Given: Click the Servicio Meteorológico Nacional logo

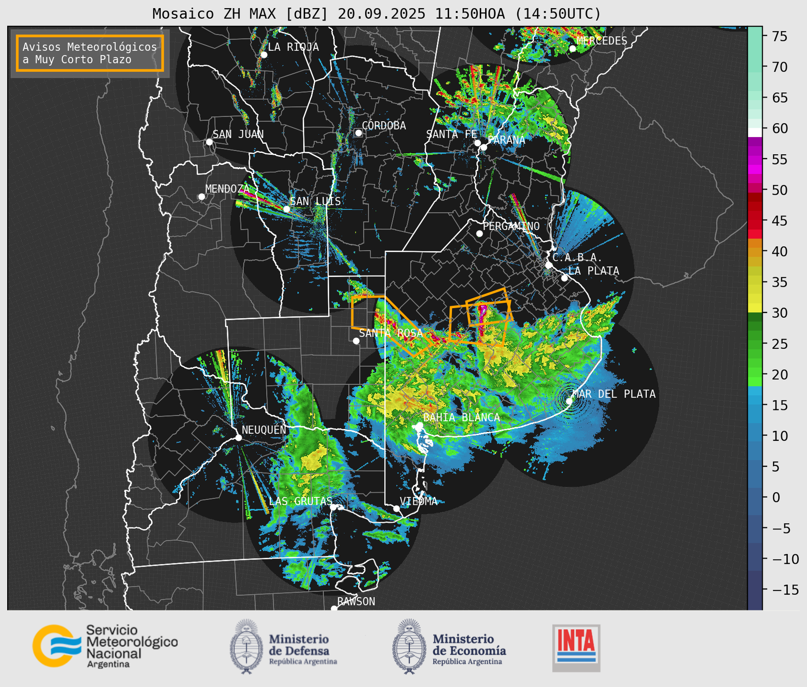Looking at the screenshot, I should [105, 646].
